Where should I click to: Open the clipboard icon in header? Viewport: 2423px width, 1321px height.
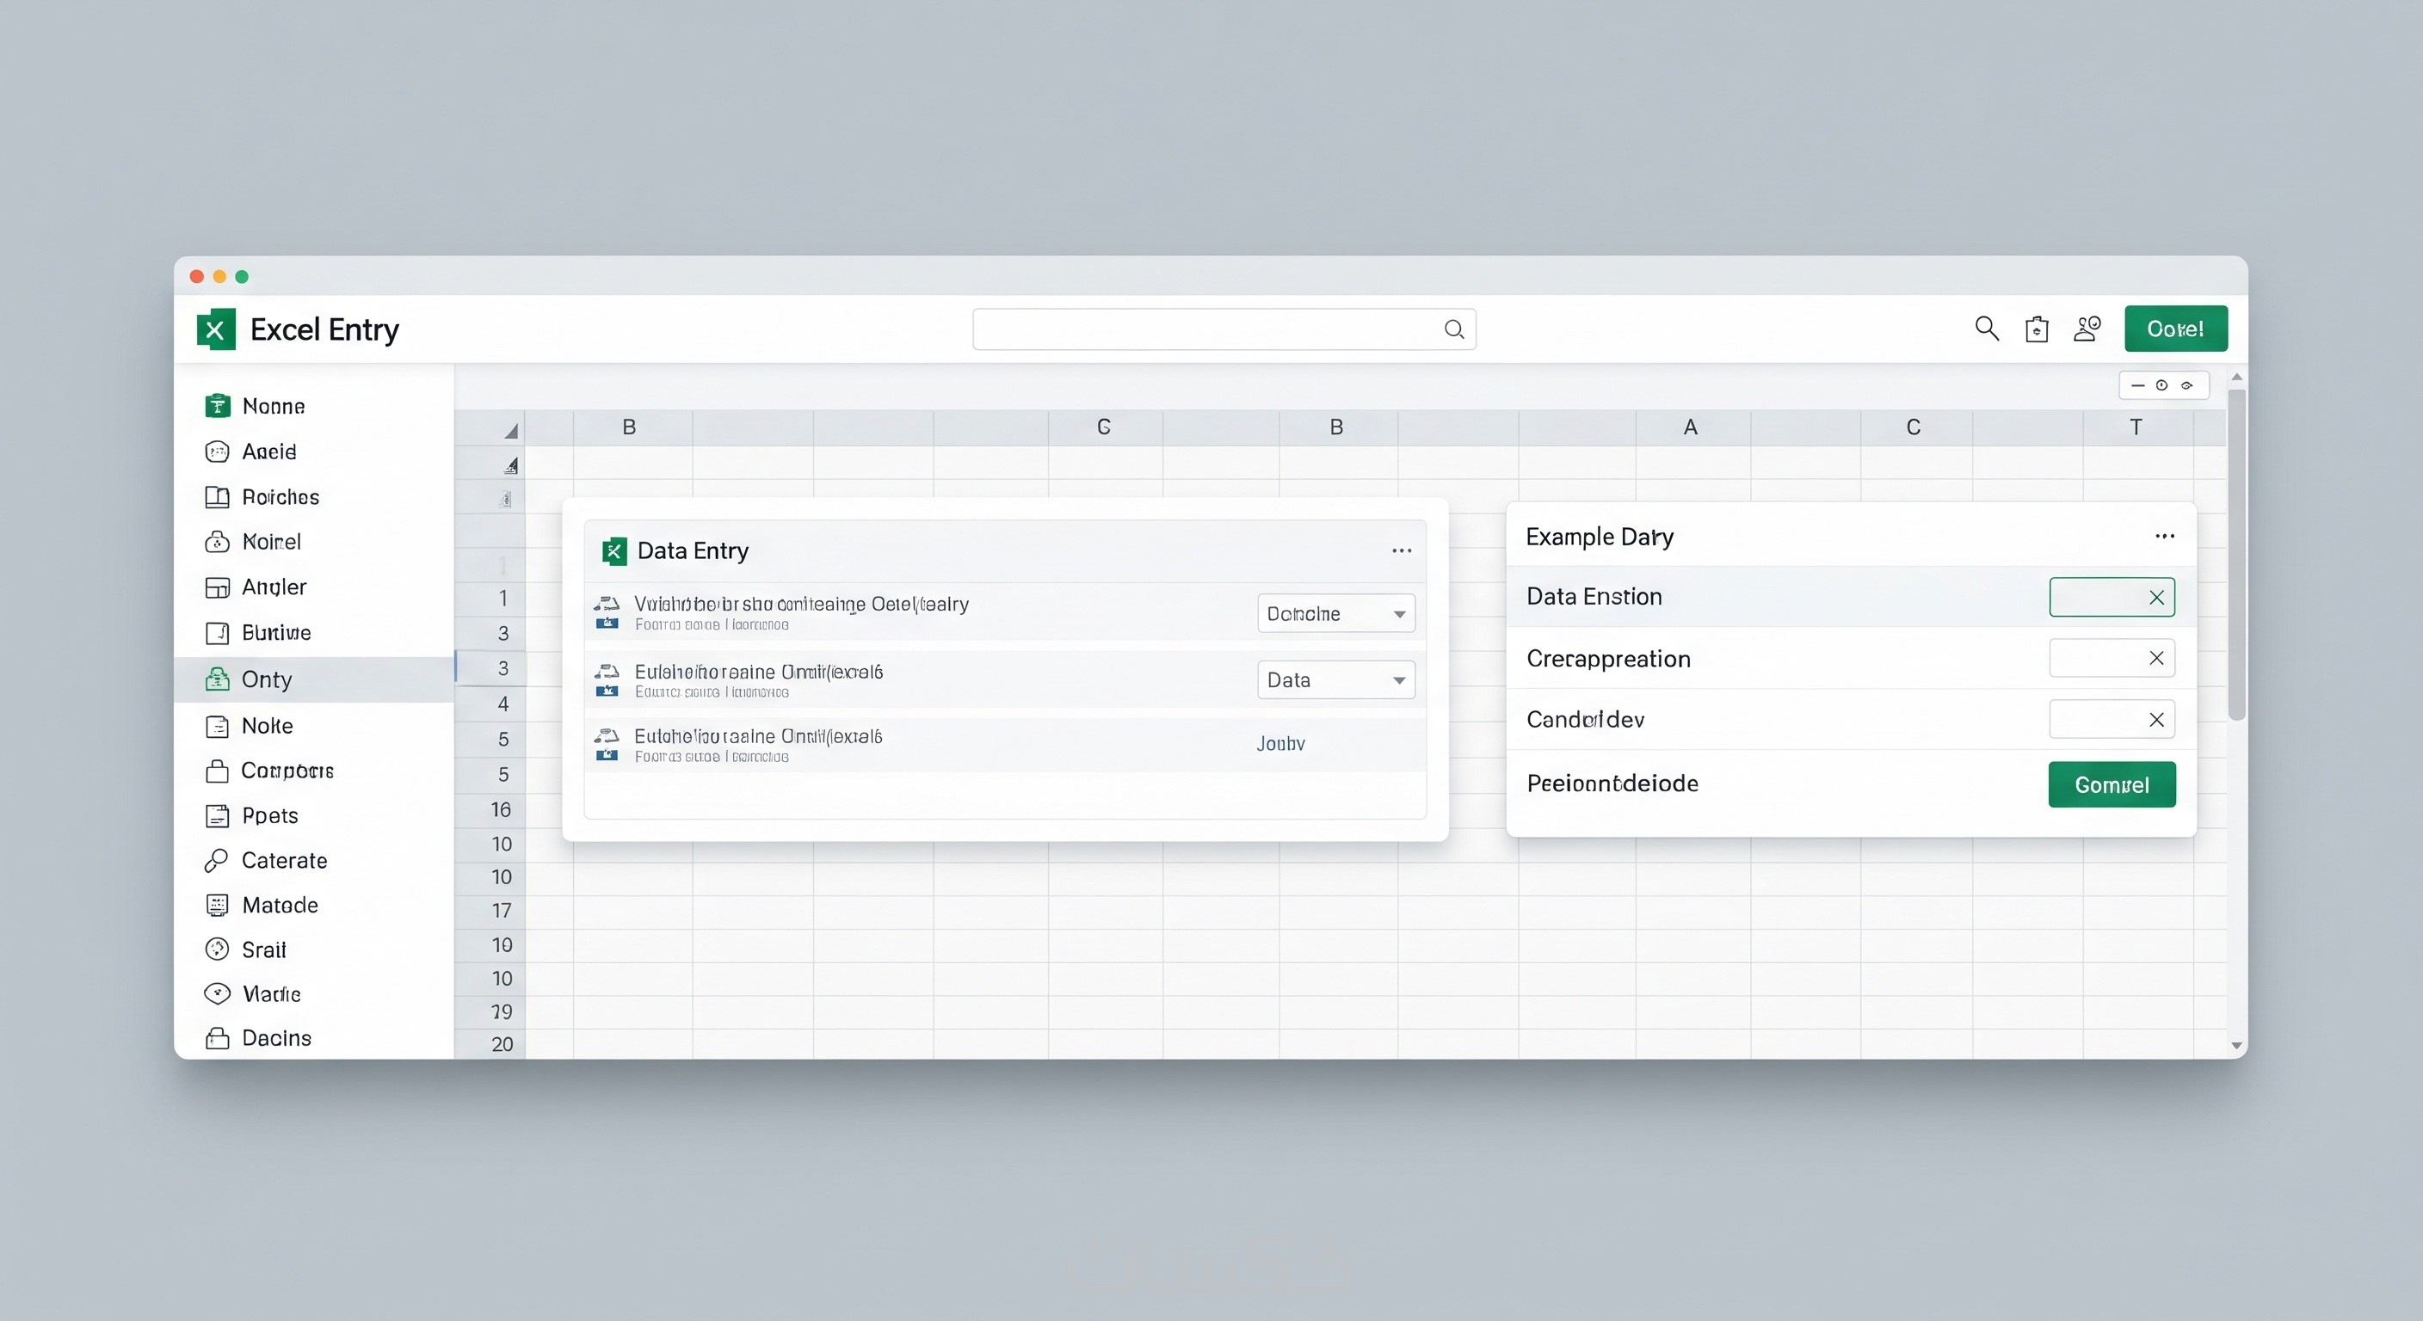pos(2037,329)
